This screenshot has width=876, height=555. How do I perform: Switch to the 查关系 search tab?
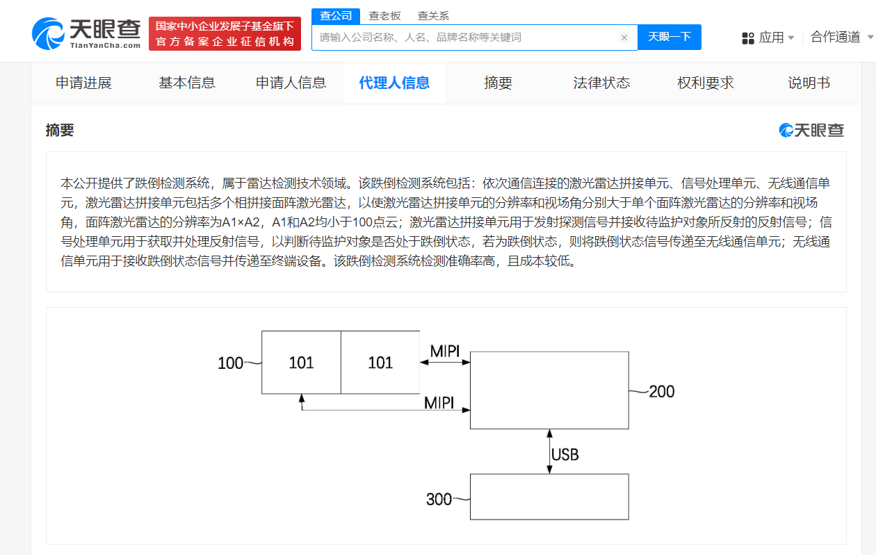click(433, 15)
